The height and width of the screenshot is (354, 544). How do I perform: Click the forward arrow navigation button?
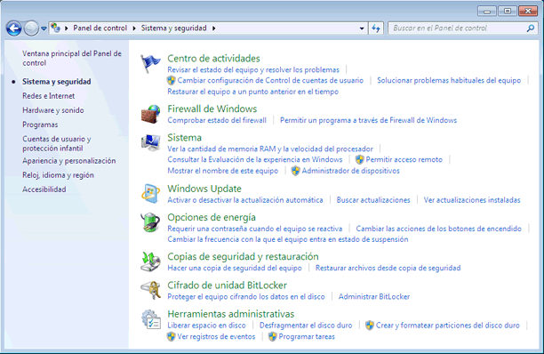[x=31, y=28]
